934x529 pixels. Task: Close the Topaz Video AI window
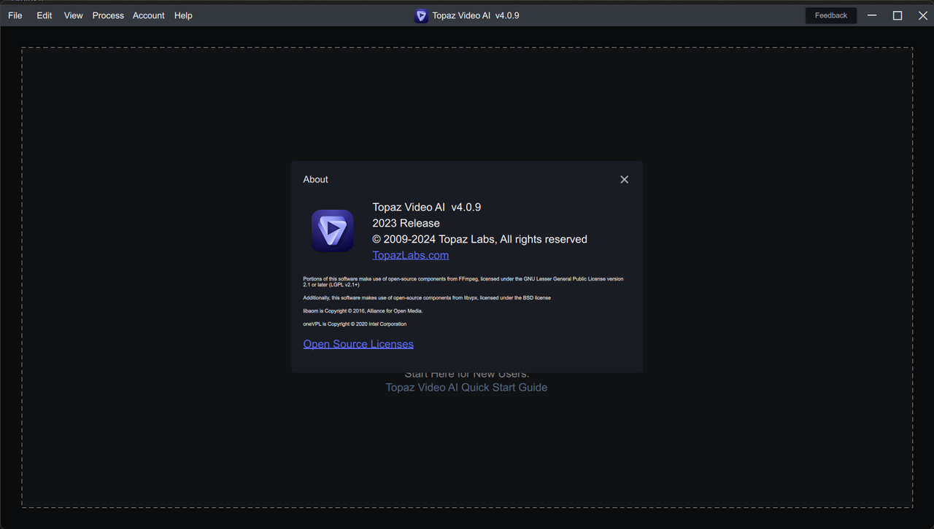point(922,15)
